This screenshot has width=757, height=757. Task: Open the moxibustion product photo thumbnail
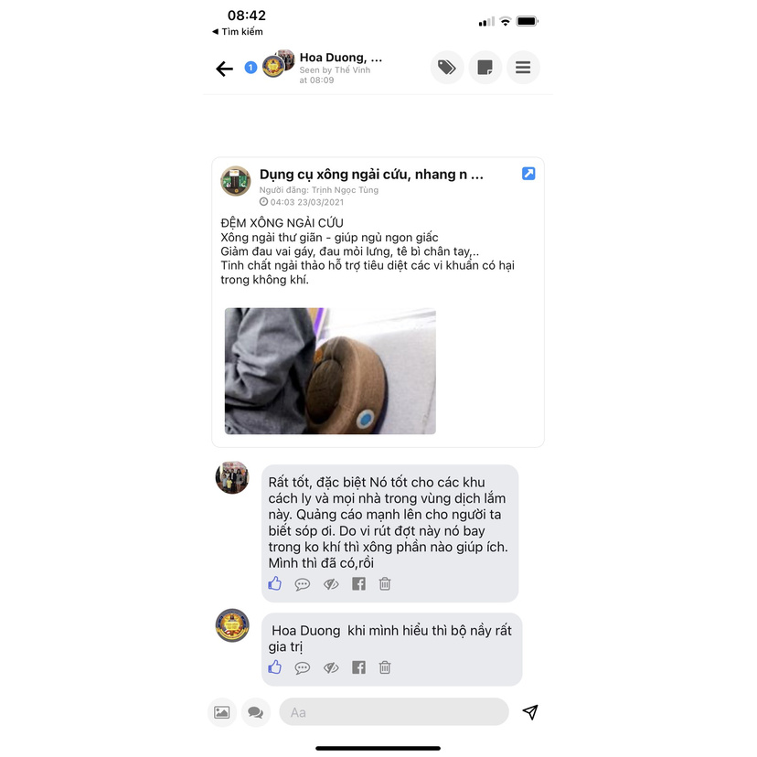(x=330, y=371)
